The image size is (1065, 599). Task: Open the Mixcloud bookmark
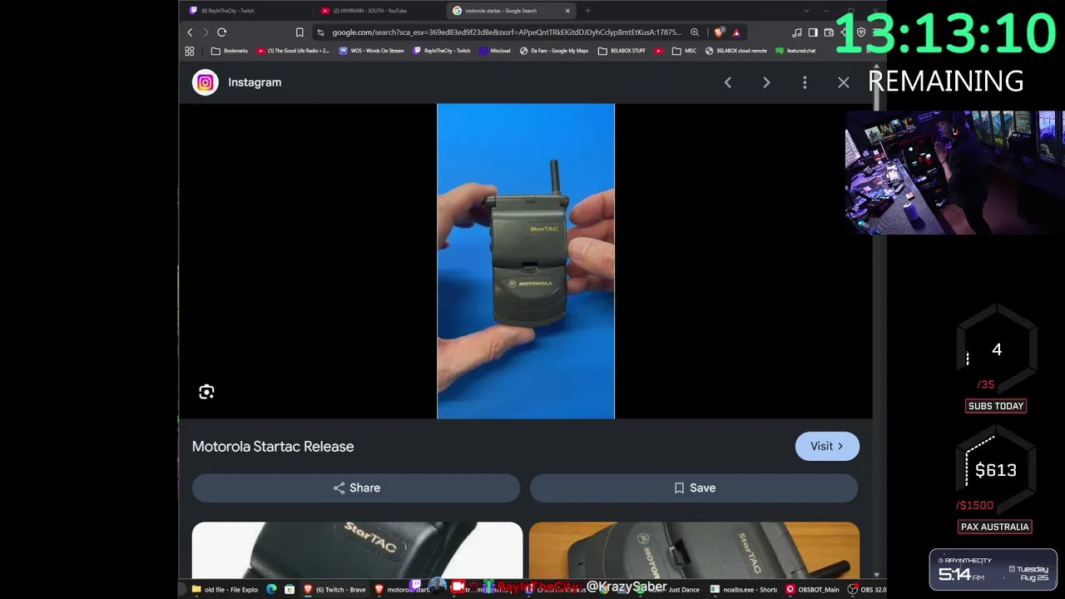coord(494,51)
